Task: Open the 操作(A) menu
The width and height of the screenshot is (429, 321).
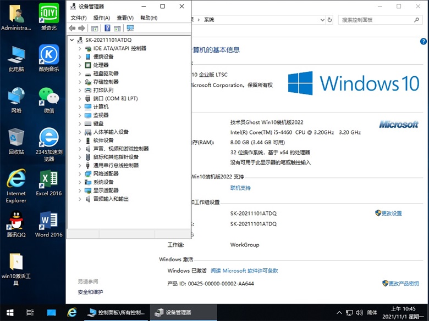Action: coord(101,18)
